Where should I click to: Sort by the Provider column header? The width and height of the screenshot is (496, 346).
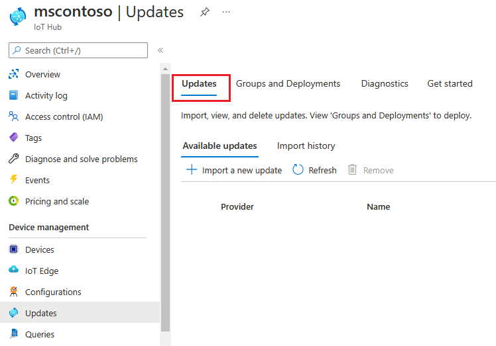click(x=237, y=207)
